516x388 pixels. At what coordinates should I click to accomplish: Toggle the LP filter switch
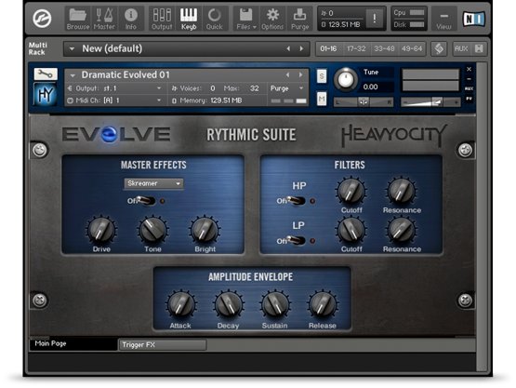pyautogui.click(x=296, y=240)
